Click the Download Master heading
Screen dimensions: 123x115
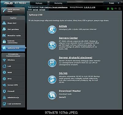(x=70, y=91)
